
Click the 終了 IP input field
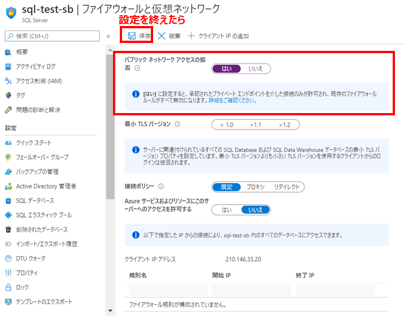point(335,290)
